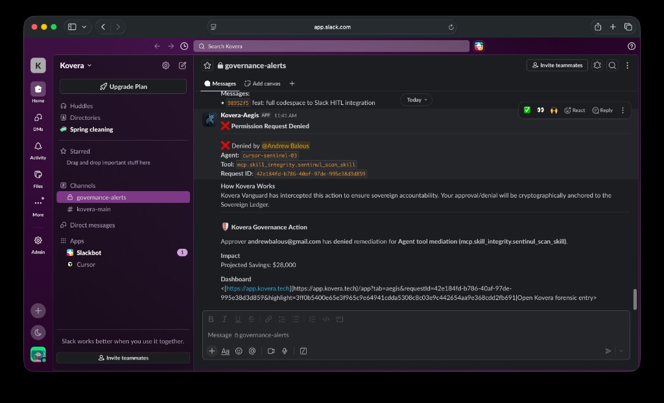Toggle strikethrough formatting in composer
The width and height of the screenshot is (664, 403).
tap(252, 319)
